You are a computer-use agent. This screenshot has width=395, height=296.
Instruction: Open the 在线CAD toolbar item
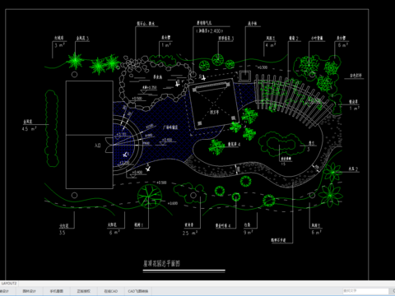111,291
